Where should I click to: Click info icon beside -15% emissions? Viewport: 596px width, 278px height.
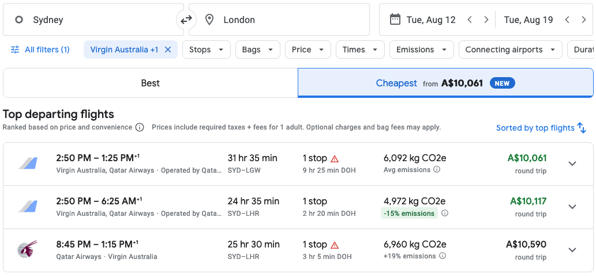[445, 213]
